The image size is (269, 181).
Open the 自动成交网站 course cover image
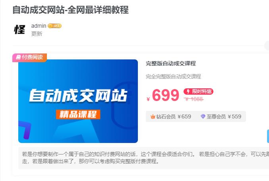(x=78, y=101)
